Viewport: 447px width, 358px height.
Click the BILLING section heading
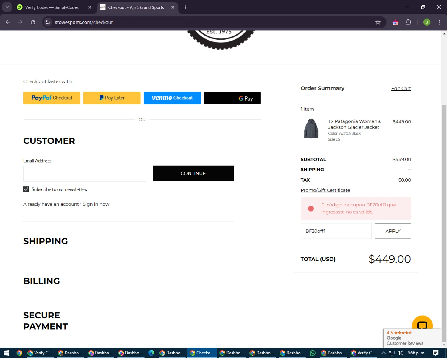(x=41, y=281)
